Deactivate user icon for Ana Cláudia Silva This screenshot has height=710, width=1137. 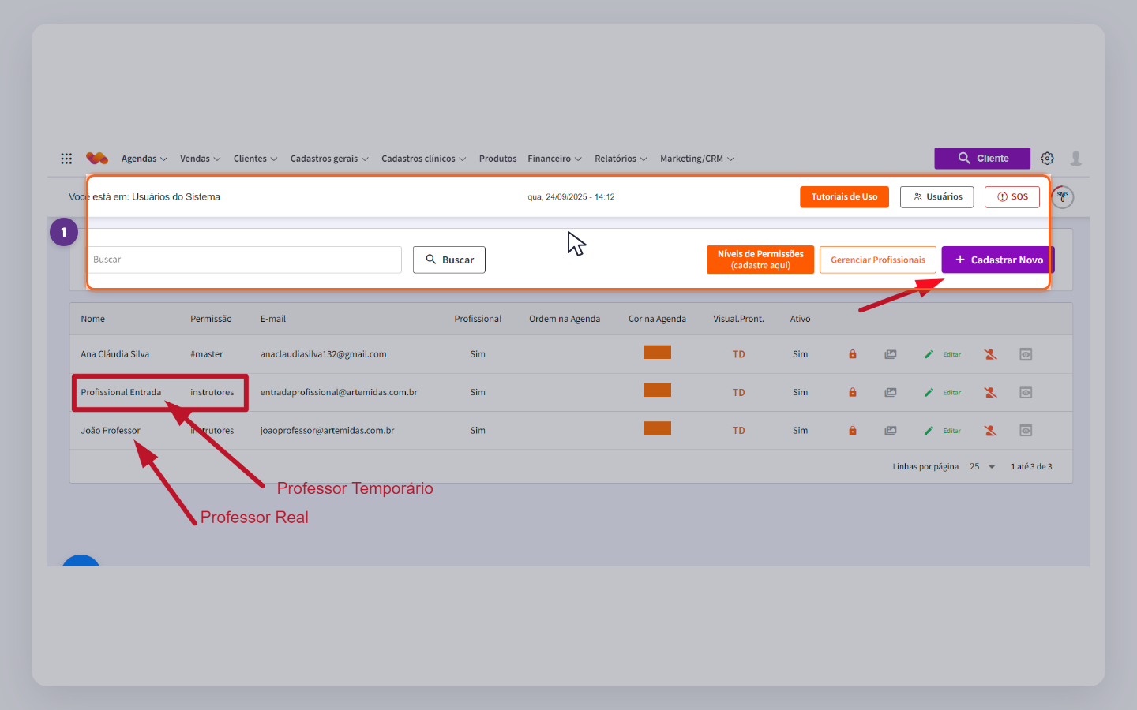click(990, 354)
